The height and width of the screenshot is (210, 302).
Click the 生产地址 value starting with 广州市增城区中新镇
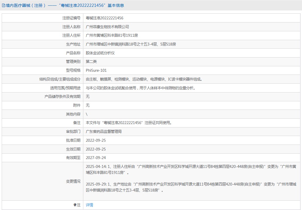(x=131, y=44)
